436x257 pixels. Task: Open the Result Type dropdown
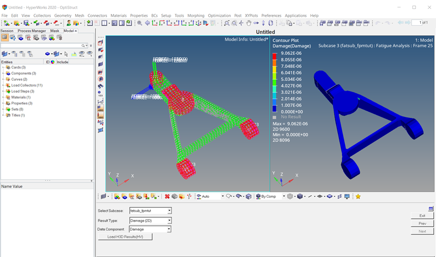tap(169, 220)
